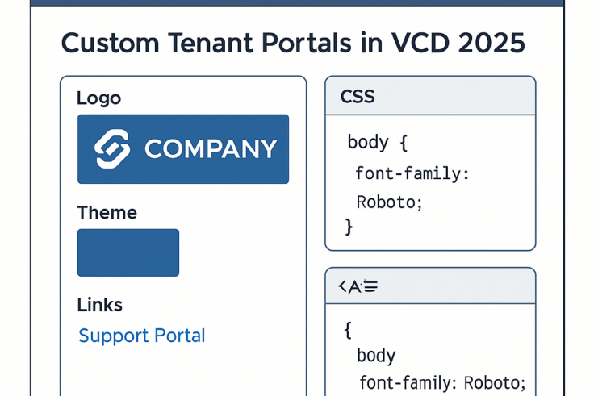Click the dark top header bar
594x396 pixels.
click(x=297, y=2)
